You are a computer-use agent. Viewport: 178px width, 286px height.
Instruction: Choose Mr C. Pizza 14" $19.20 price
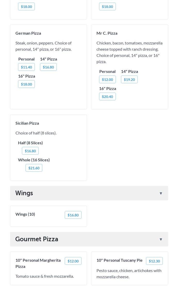[129, 80]
